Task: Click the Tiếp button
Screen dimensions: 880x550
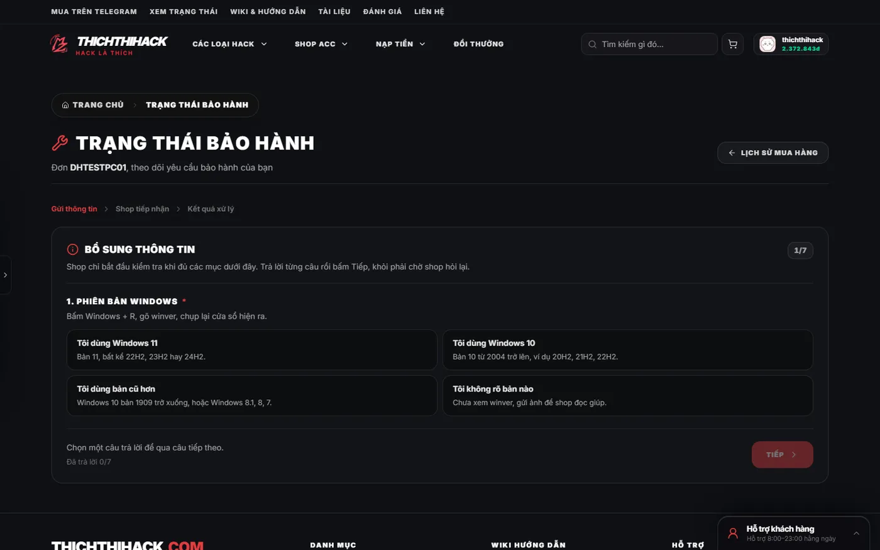Action: click(782, 454)
